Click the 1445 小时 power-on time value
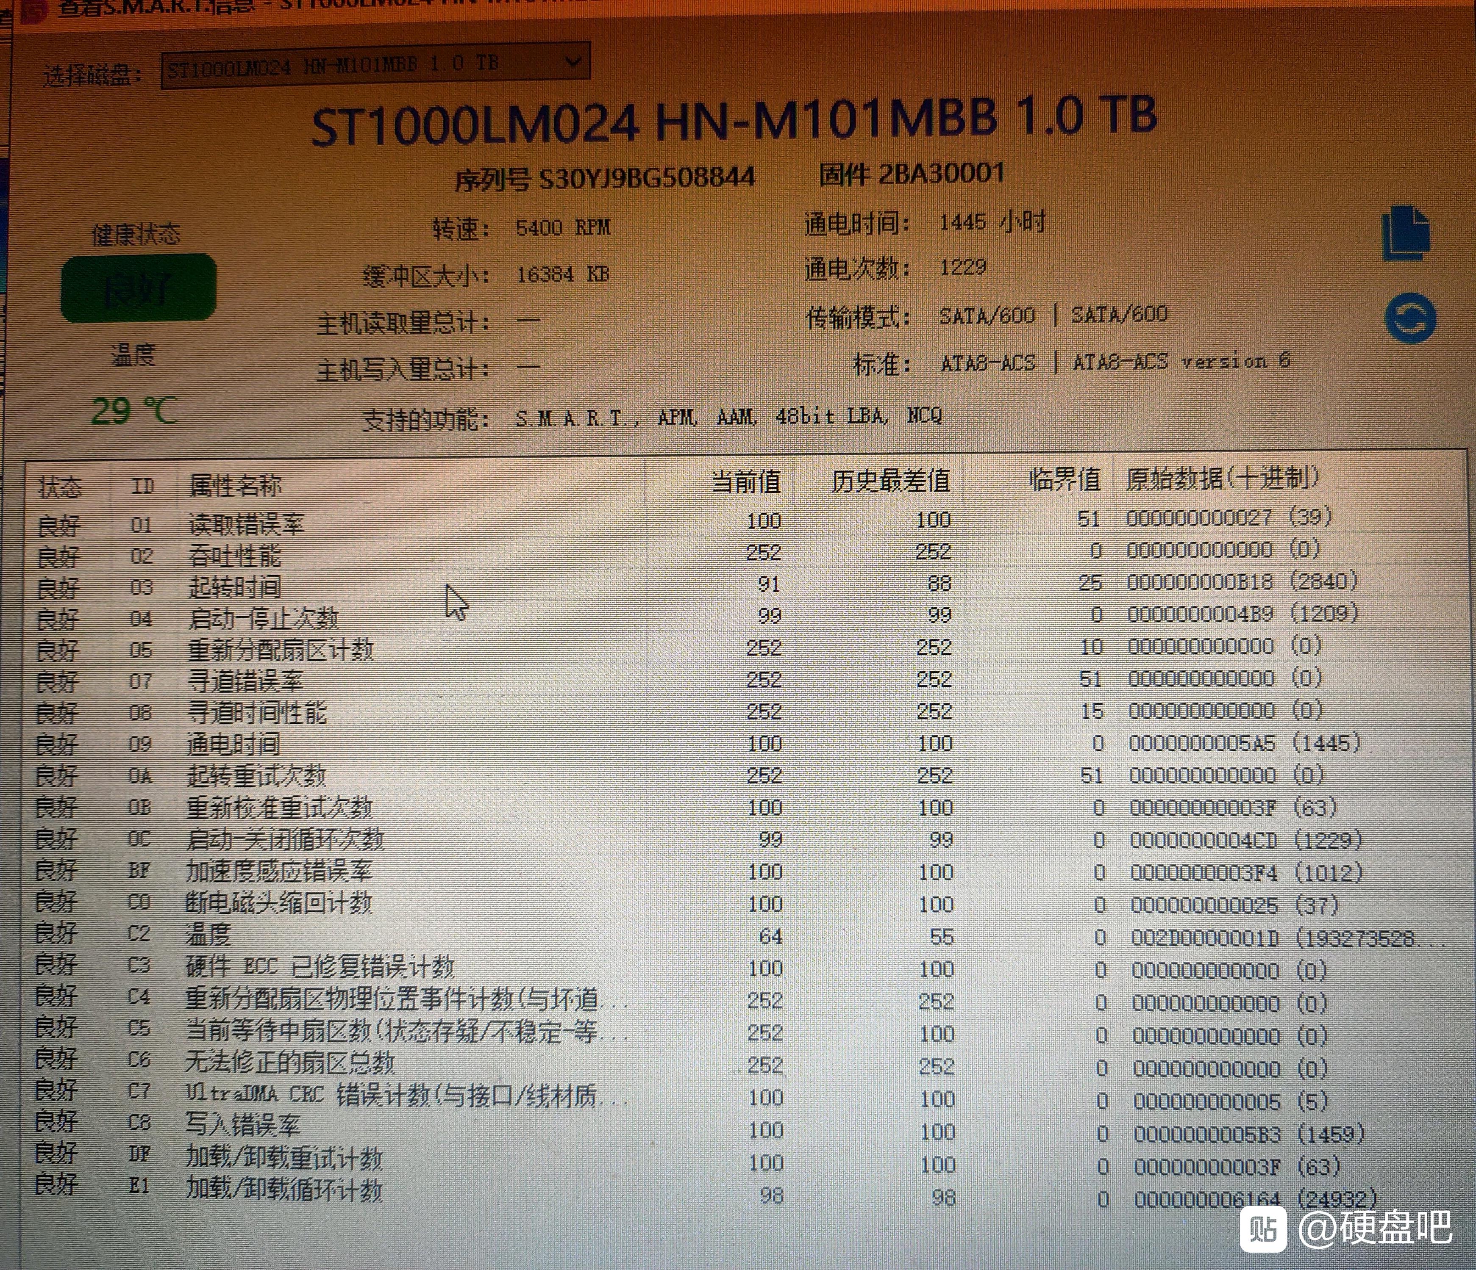Viewport: 1476px width, 1270px height. (992, 222)
